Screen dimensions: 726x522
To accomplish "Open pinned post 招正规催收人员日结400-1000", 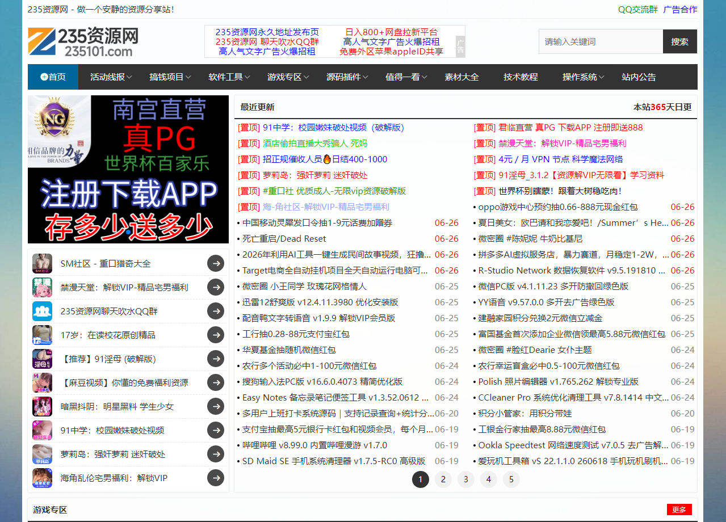I will [x=325, y=159].
